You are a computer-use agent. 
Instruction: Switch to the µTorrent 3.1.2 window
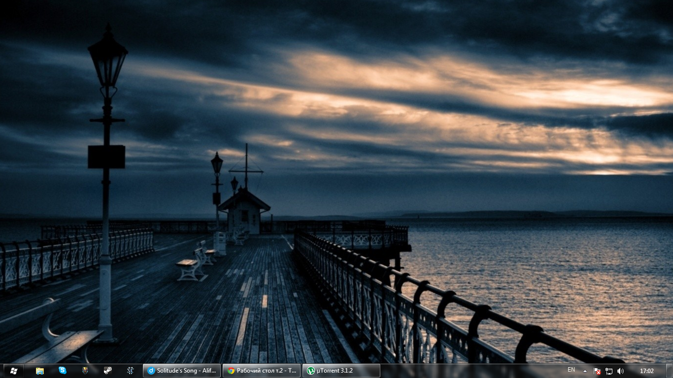[340, 371]
